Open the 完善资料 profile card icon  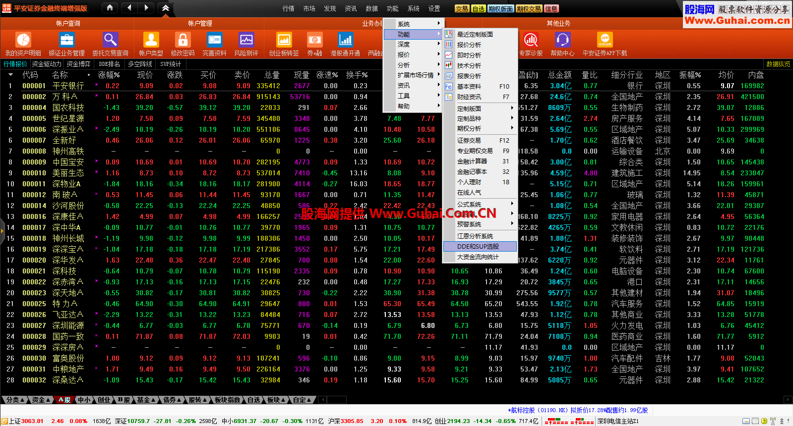click(x=214, y=40)
